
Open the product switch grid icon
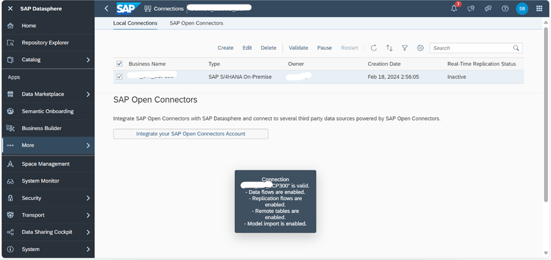pos(539,9)
